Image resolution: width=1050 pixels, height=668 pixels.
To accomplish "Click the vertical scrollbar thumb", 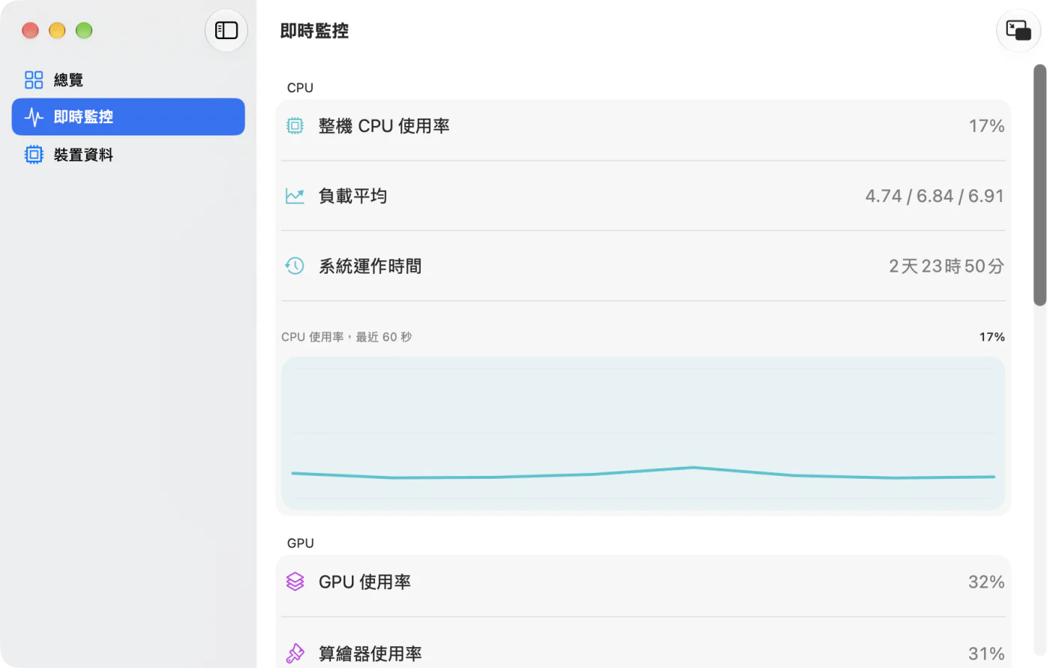I will [x=1039, y=185].
